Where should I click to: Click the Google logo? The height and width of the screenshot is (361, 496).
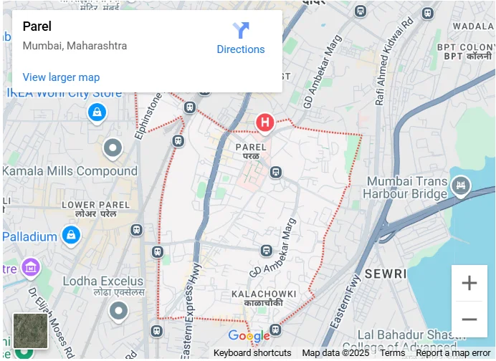[x=249, y=336]
